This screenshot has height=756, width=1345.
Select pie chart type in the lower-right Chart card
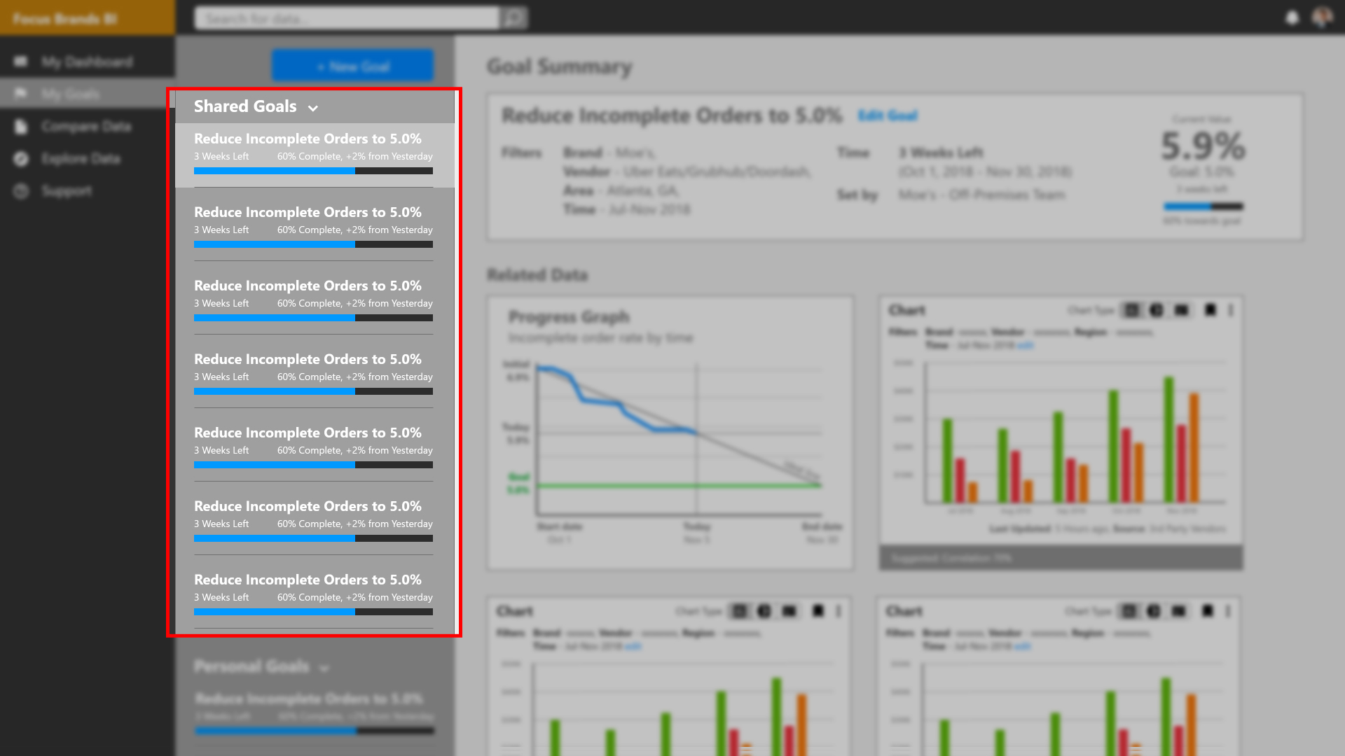point(1154,611)
